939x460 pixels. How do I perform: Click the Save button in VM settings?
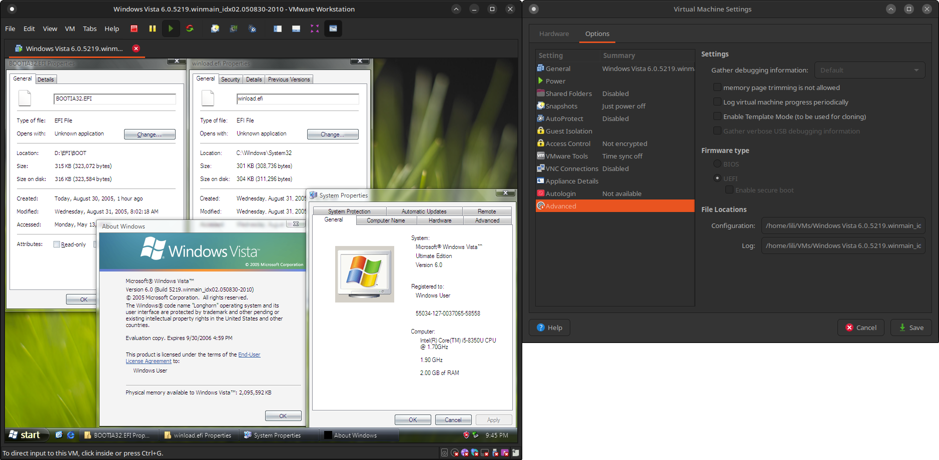click(x=911, y=327)
